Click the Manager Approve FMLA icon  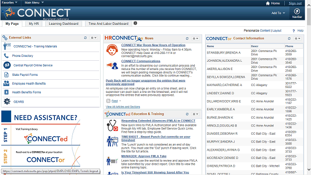tap(112, 161)
